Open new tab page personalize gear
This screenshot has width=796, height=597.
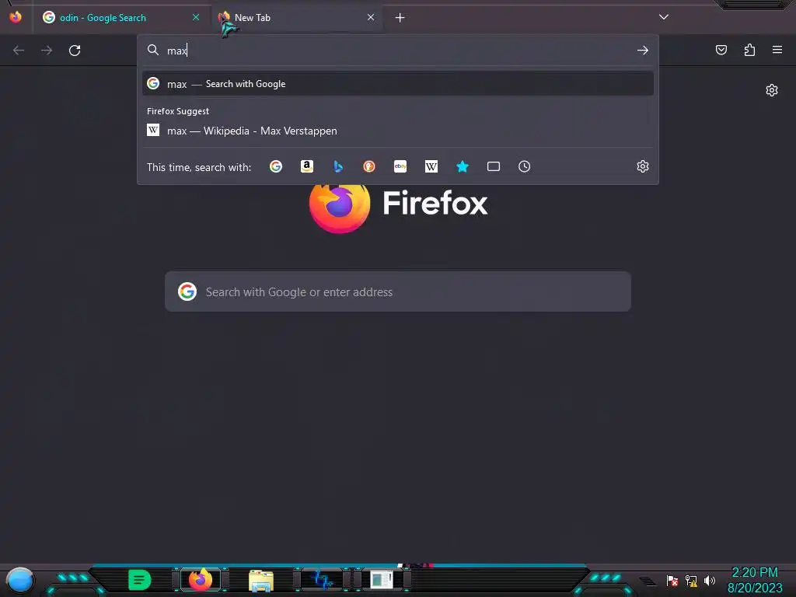[x=772, y=90]
